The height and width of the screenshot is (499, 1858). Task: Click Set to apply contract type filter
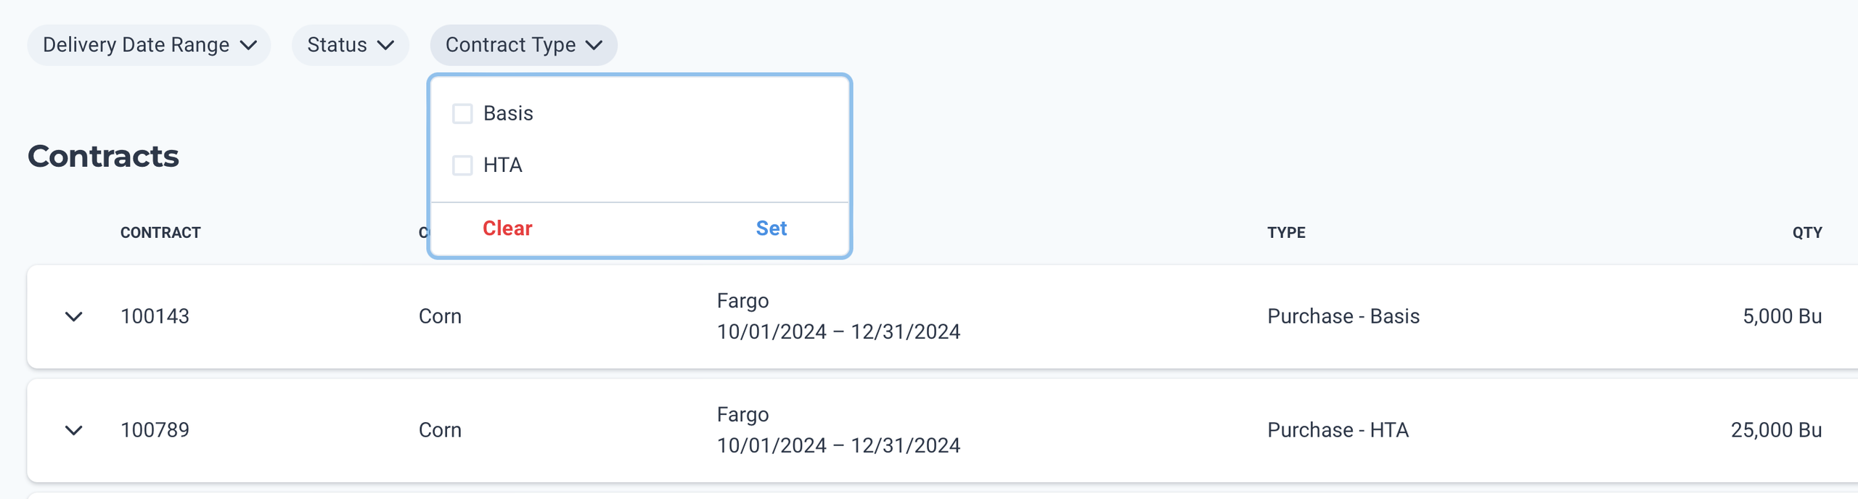tap(772, 228)
